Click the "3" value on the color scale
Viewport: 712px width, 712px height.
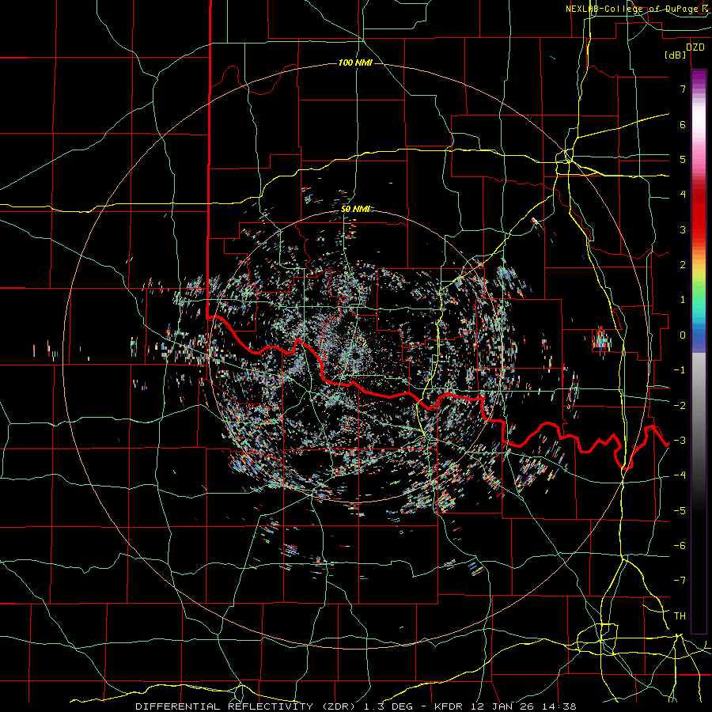tap(683, 229)
